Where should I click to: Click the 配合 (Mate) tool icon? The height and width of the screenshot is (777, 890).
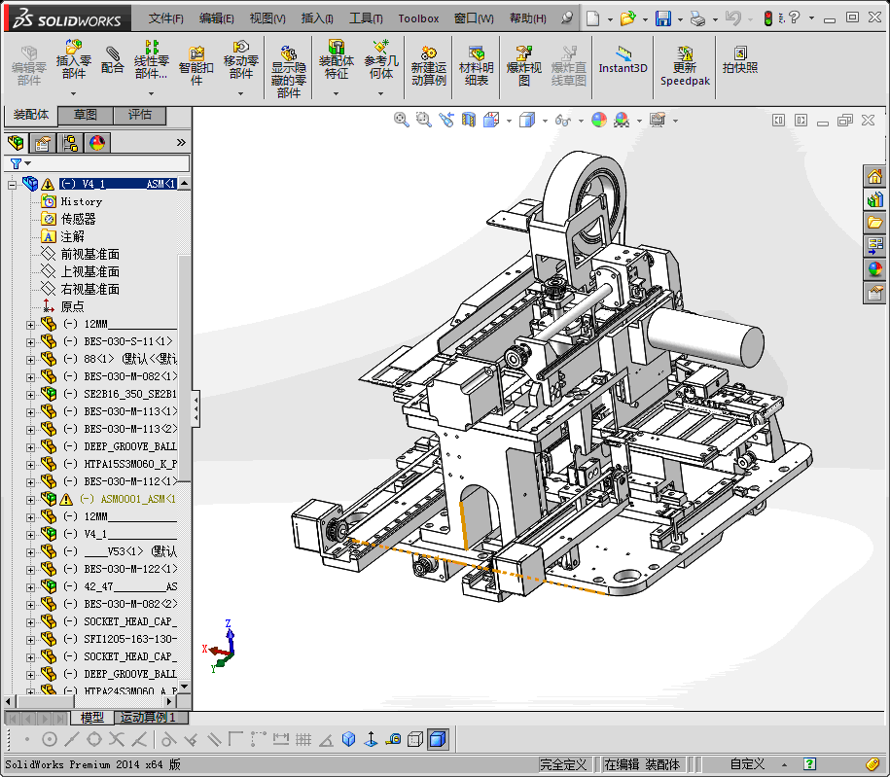tap(113, 60)
